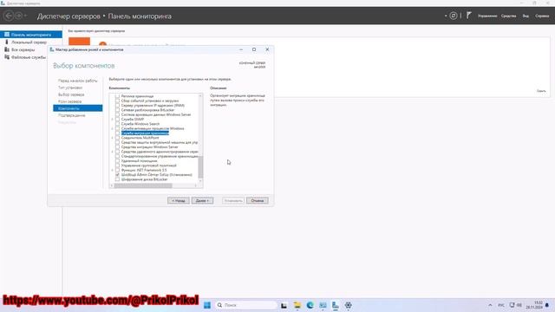Open File Explorer from the taskbar

[297, 305]
